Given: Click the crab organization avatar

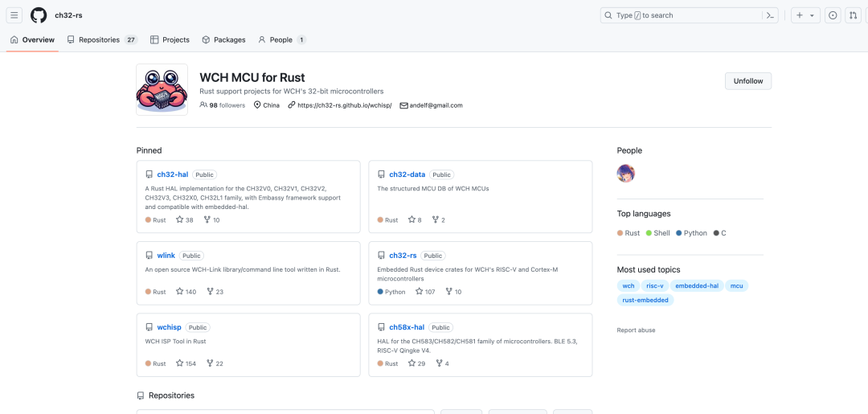Looking at the screenshot, I should click(162, 90).
